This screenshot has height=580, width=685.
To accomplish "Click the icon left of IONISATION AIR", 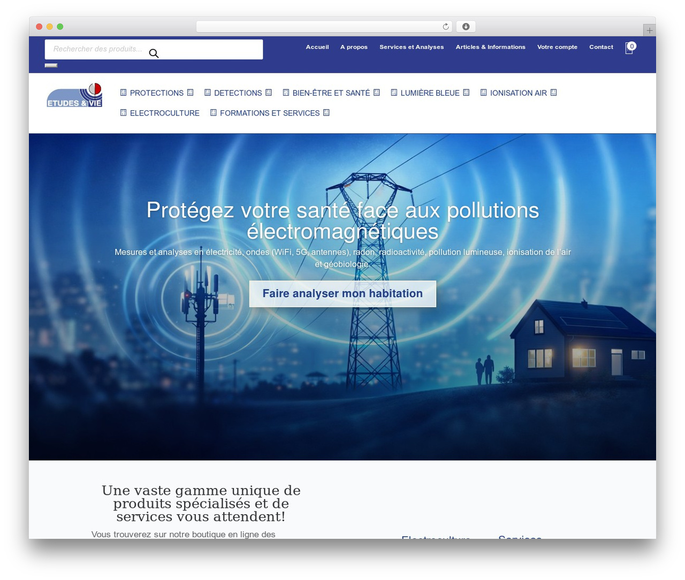I will coord(484,93).
